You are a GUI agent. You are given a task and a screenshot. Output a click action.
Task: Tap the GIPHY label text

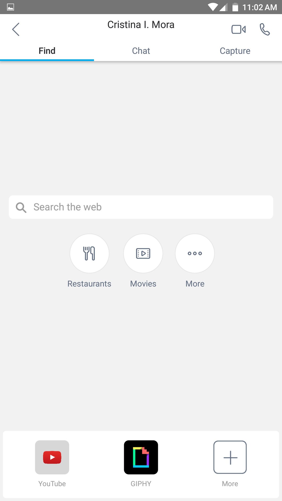(141, 484)
